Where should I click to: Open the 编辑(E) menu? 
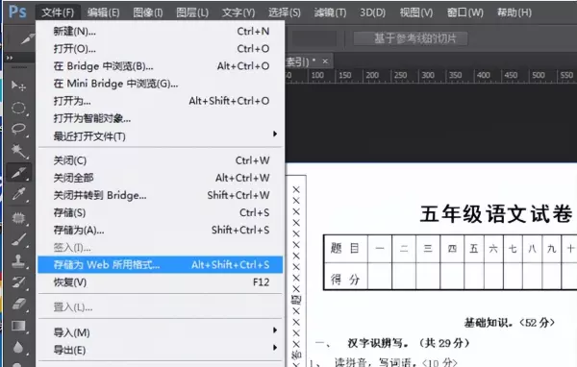coord(104,12)
